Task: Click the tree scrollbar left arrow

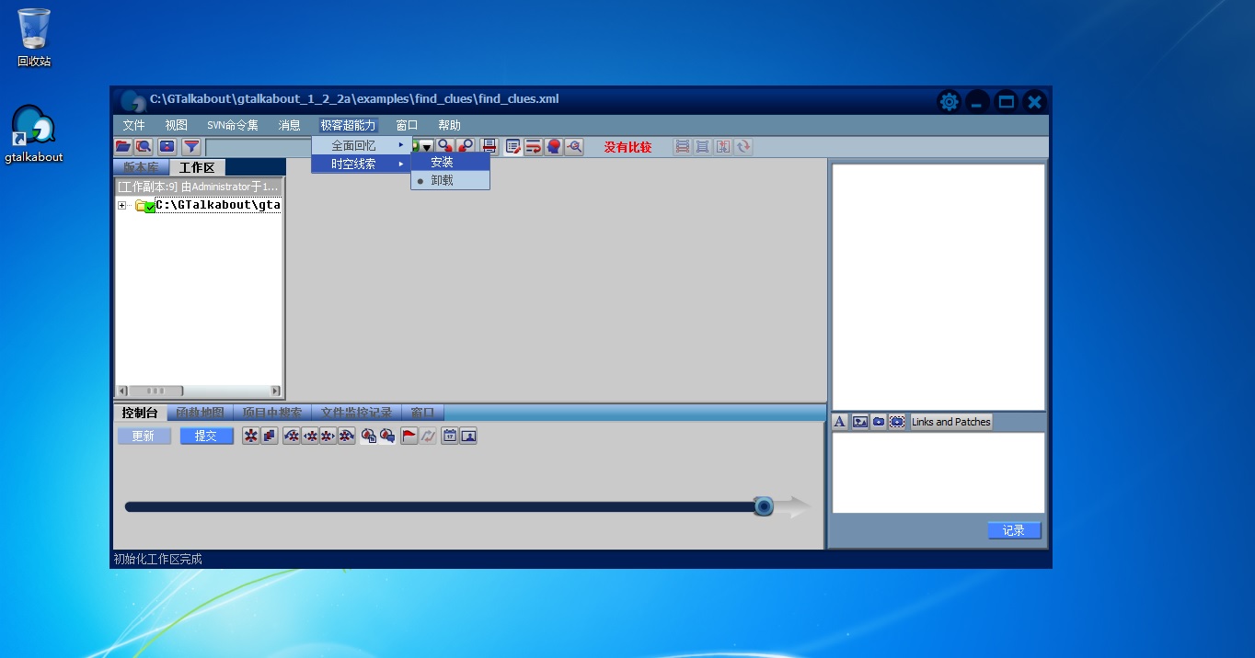Action: click(x=121, y=391)
